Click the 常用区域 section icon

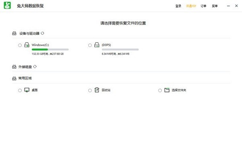coord(14,78)
